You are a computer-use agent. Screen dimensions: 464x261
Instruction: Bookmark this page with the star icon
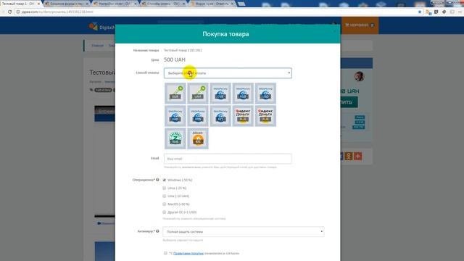(x=420, y=12)
